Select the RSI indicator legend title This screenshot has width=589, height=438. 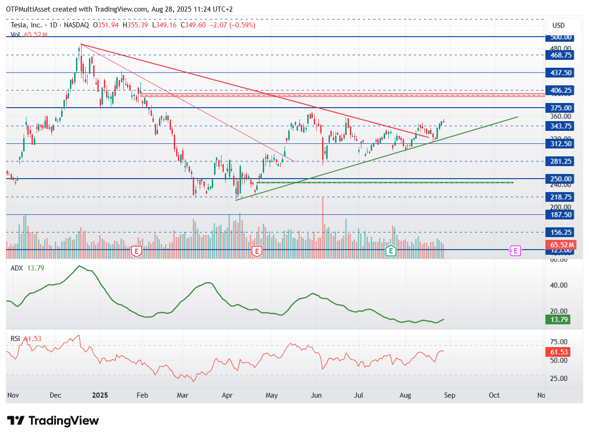[x=16, y=339]
